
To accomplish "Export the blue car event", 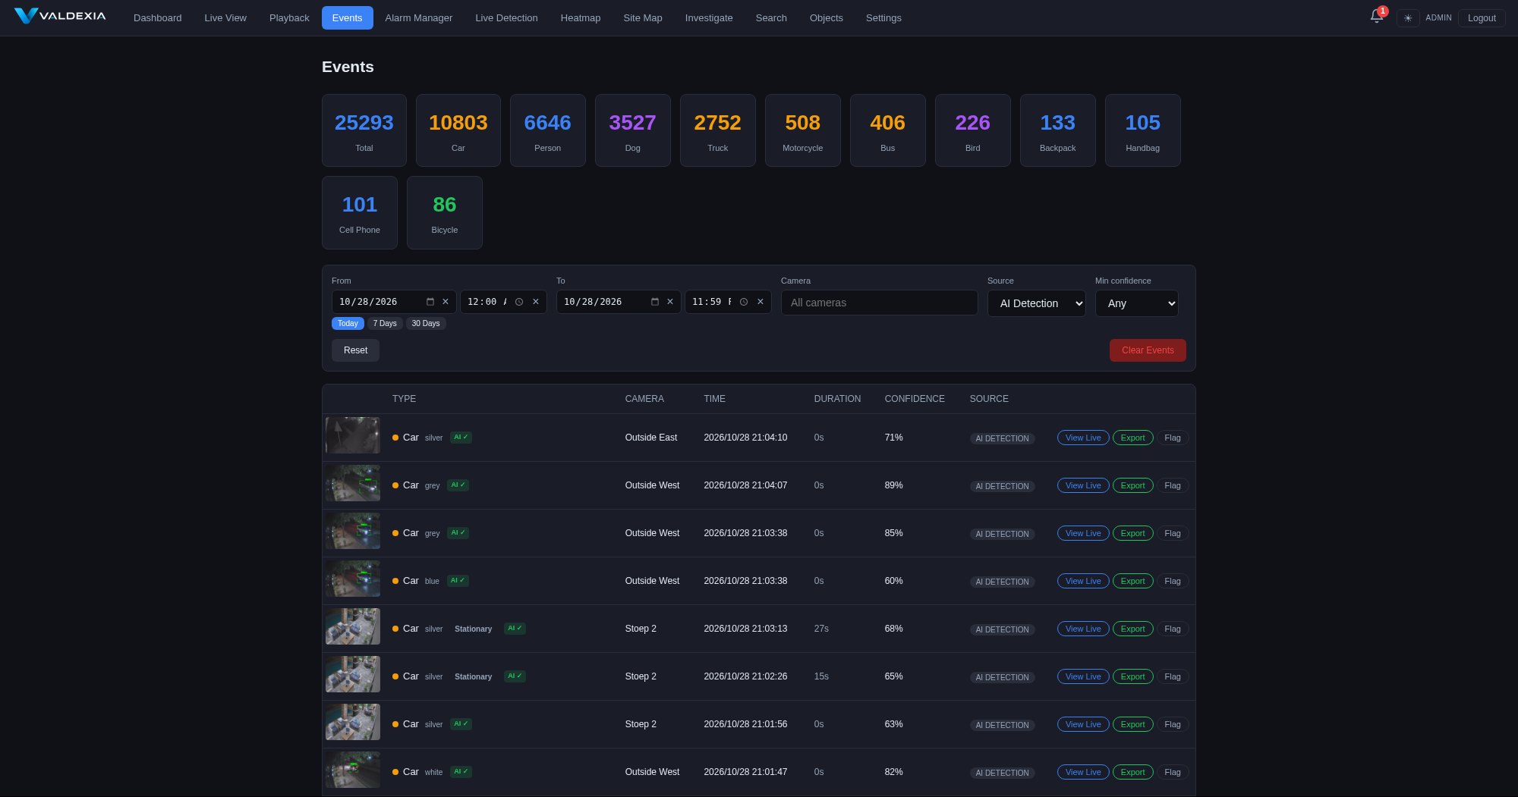I will 1132,581.
